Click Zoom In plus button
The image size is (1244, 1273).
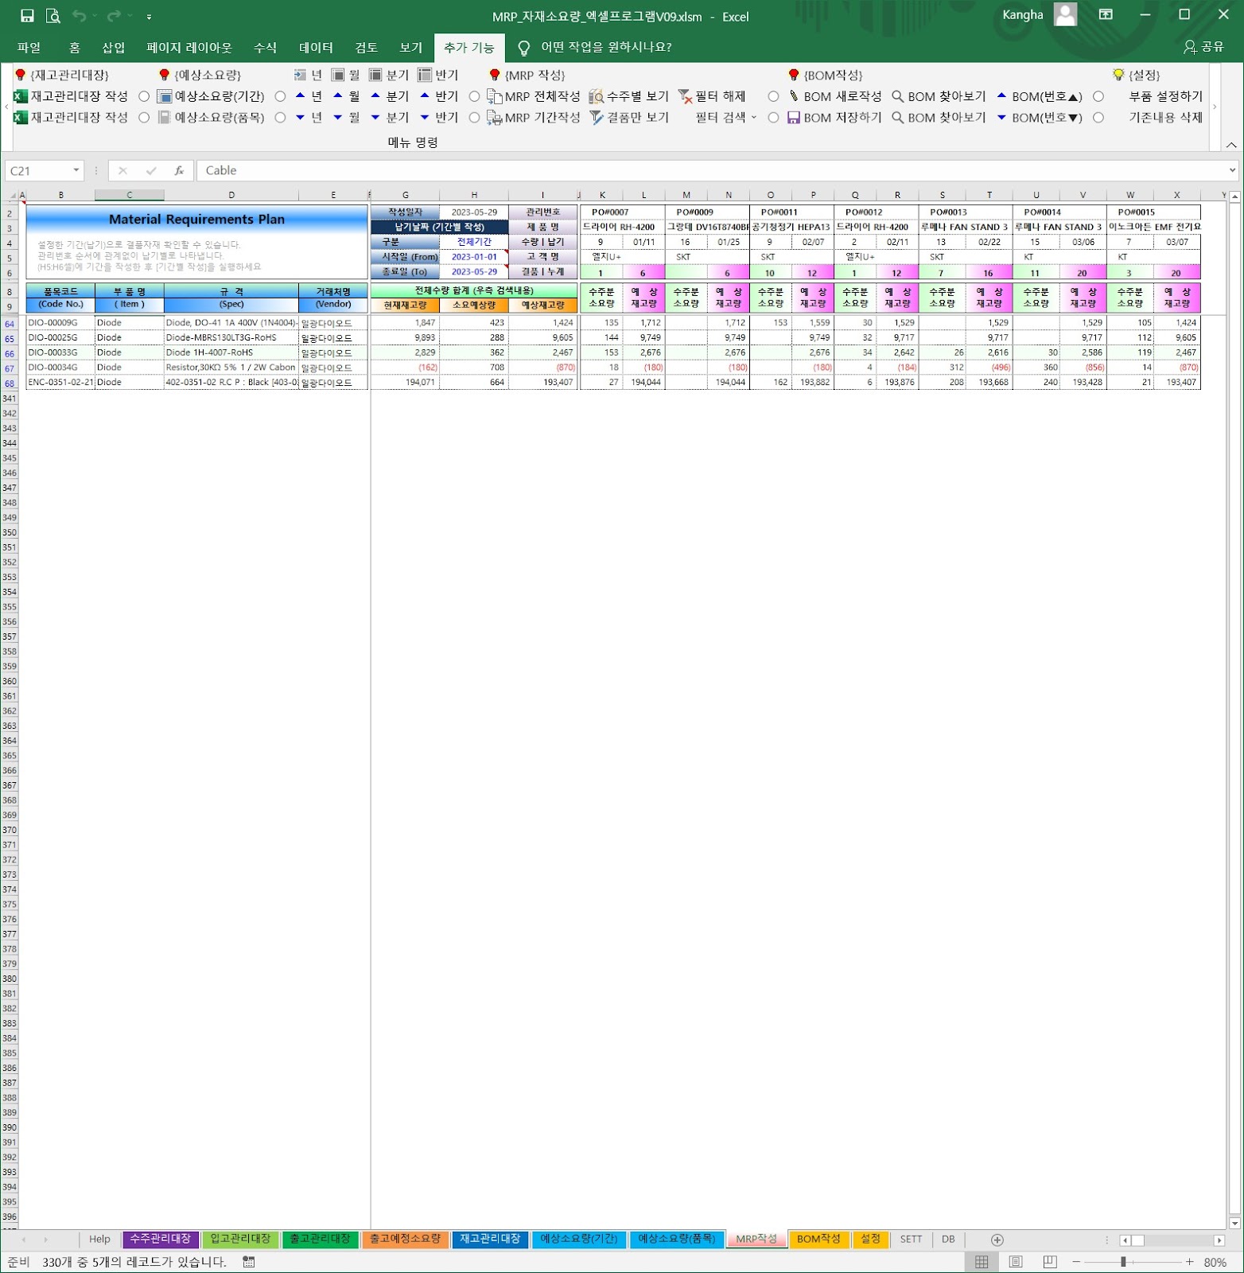tap(1190, 1262)
